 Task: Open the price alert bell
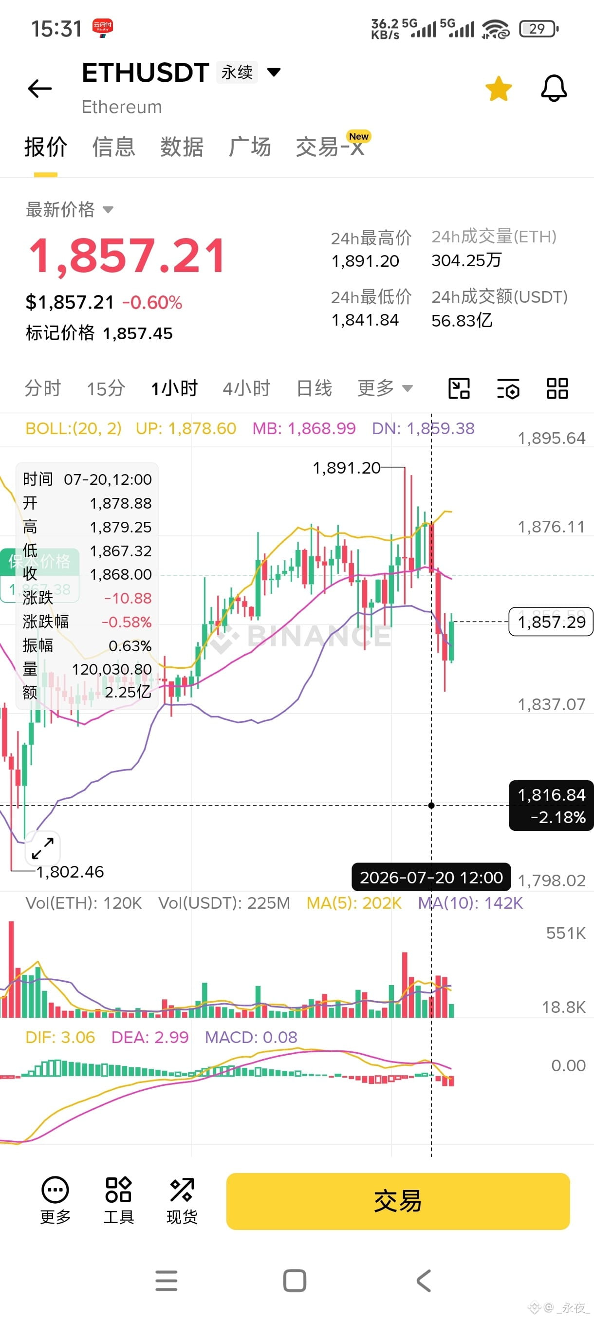(554, 89)
